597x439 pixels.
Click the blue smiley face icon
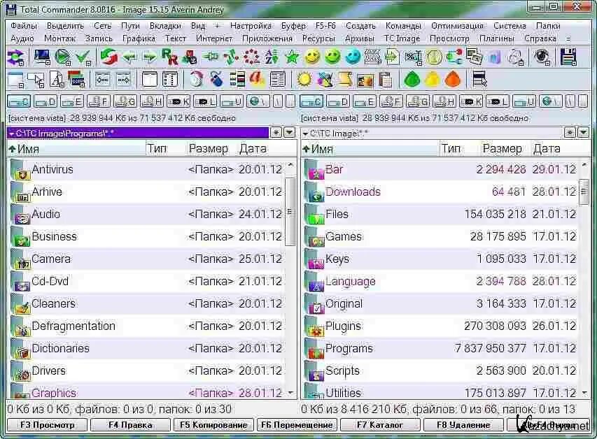point(353,57)
